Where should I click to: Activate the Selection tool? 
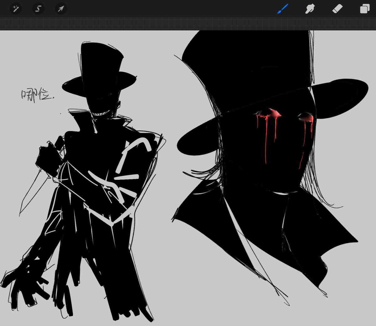[38, 9]
